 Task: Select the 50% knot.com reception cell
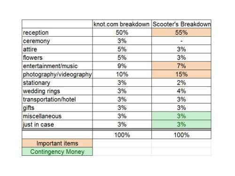pyautogui.click(x=122, y=32)
